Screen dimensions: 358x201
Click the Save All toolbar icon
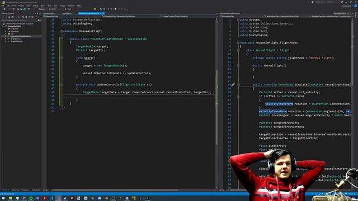(25, 9)
